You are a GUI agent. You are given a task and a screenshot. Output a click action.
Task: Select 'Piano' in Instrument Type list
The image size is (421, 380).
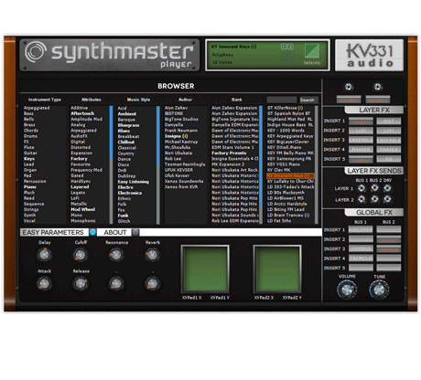pos(30,187)
